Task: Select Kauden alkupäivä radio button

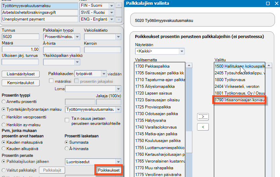Action: point(4,148)
